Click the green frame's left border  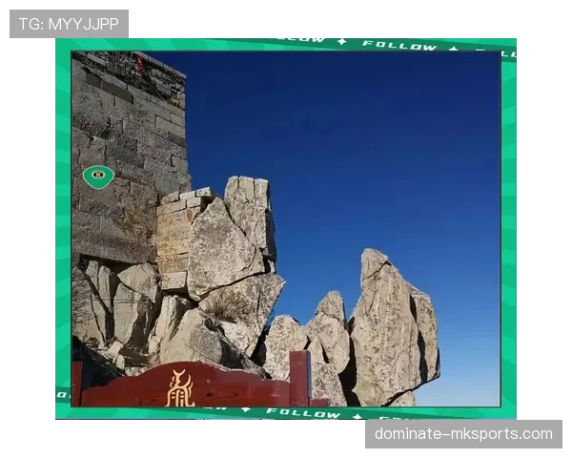(62, 229)
